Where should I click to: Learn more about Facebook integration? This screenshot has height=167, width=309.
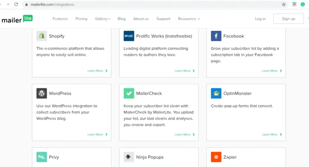point(270,71)
